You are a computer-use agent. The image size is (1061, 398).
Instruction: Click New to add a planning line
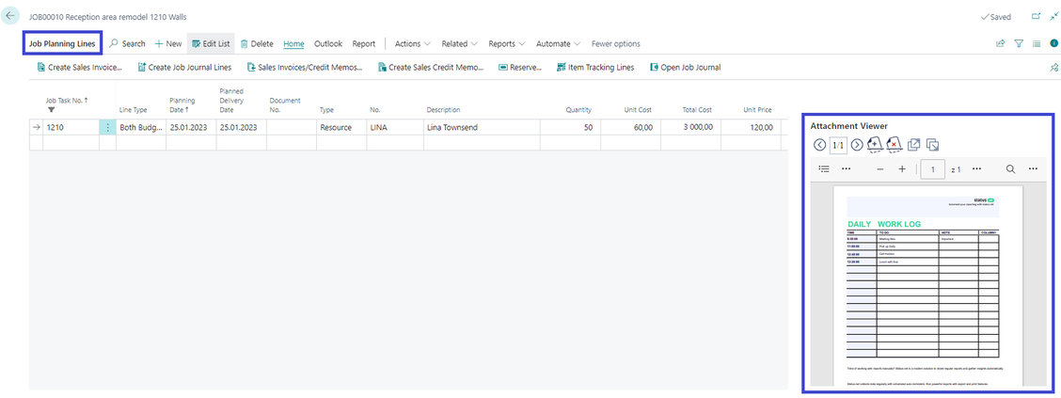point(168,43)
